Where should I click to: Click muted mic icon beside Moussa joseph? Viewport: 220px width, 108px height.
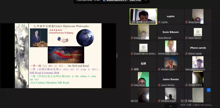tap(159, 101)
